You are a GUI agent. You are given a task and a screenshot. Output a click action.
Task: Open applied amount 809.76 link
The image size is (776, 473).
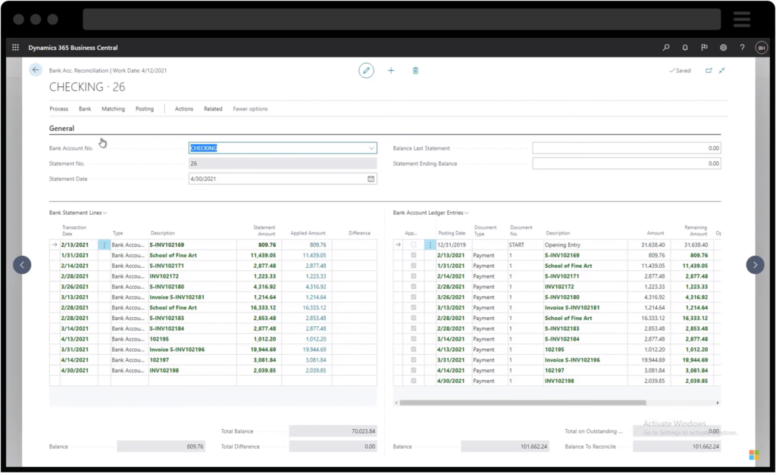[318, 244]
